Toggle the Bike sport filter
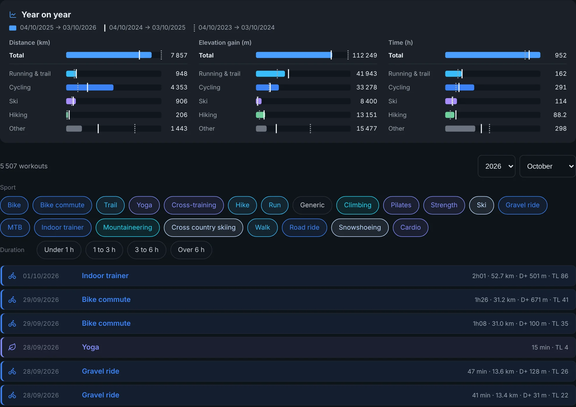This screenshot has width=576, height=407. click(14, 205)
